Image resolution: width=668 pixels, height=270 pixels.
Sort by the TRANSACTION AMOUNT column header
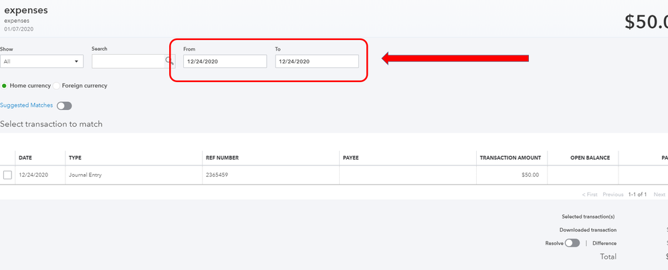(510, 157)
